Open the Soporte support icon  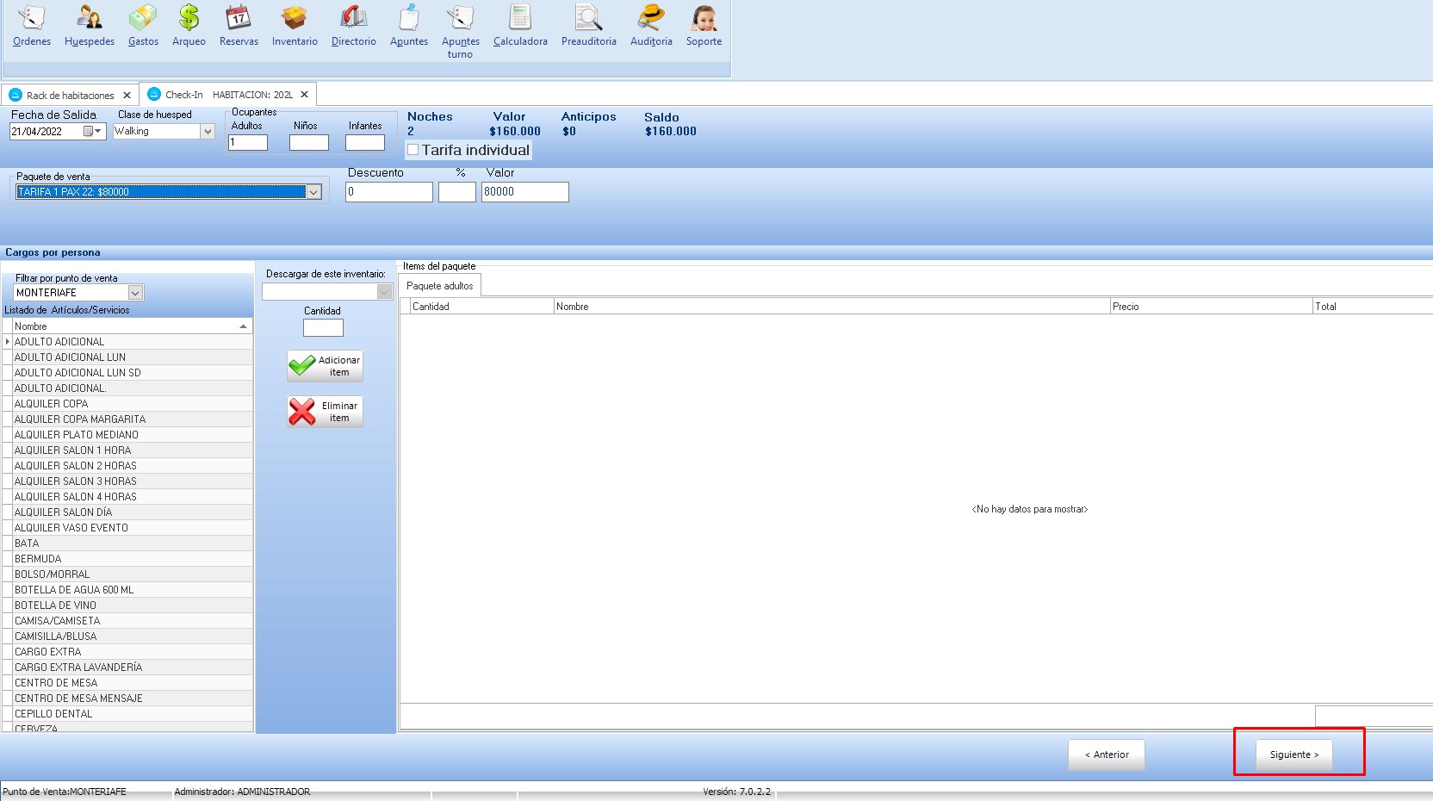click(x=704, y=26)
